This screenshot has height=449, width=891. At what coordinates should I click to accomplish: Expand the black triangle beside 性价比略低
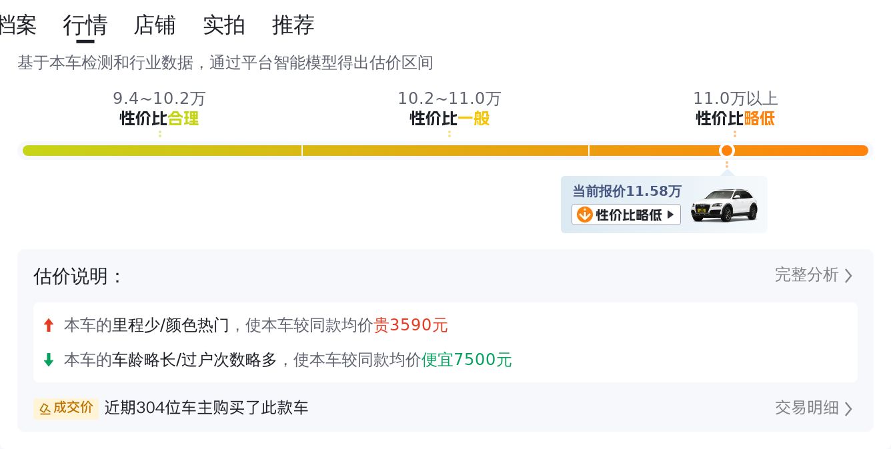coord(670,215)
